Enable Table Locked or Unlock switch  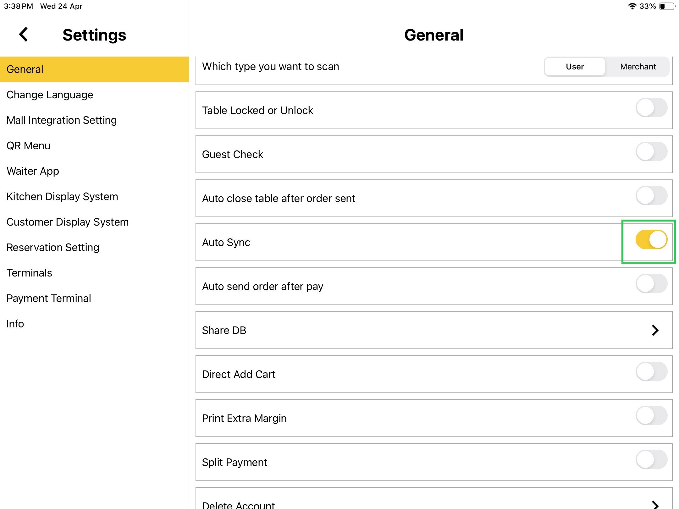pos(651,108)
